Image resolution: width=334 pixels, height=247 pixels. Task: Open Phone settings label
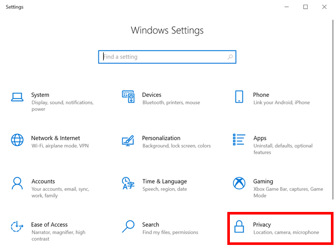pos(261,95)
